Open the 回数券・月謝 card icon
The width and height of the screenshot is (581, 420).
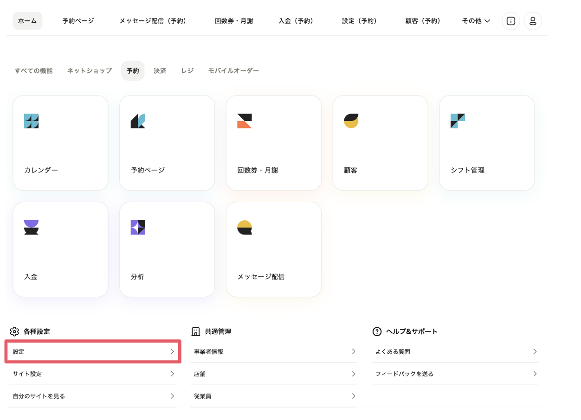click(x=245, y=121)
